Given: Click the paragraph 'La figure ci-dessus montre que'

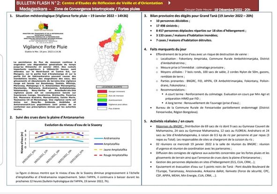Looking at the screenshot, I should point(77,177).
